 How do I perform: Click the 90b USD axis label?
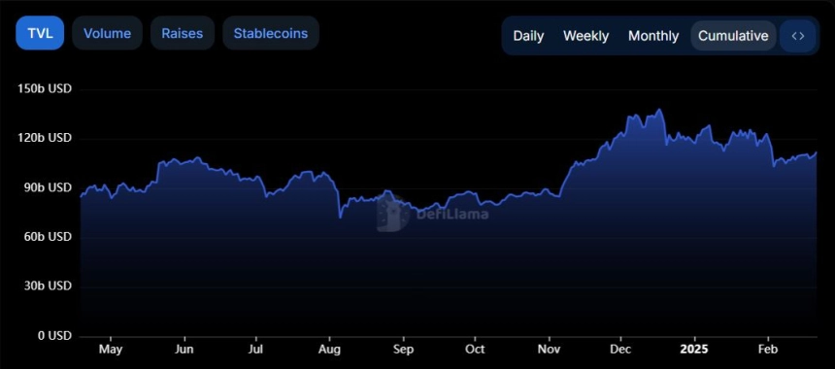coord(48,187)
